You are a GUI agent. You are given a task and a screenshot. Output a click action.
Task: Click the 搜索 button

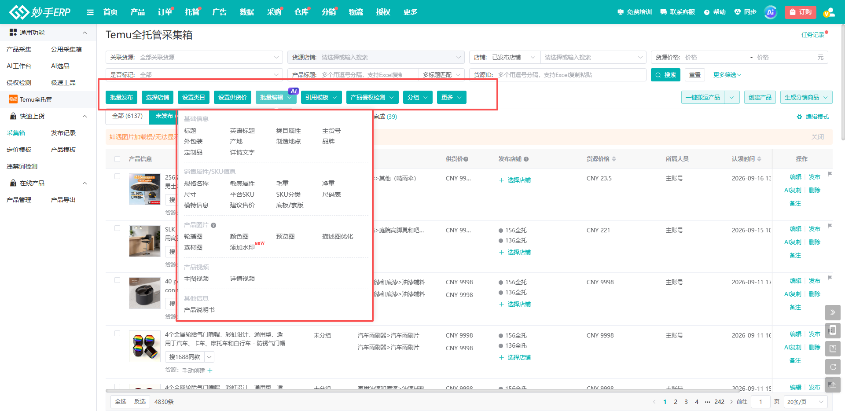coord(665,75)
